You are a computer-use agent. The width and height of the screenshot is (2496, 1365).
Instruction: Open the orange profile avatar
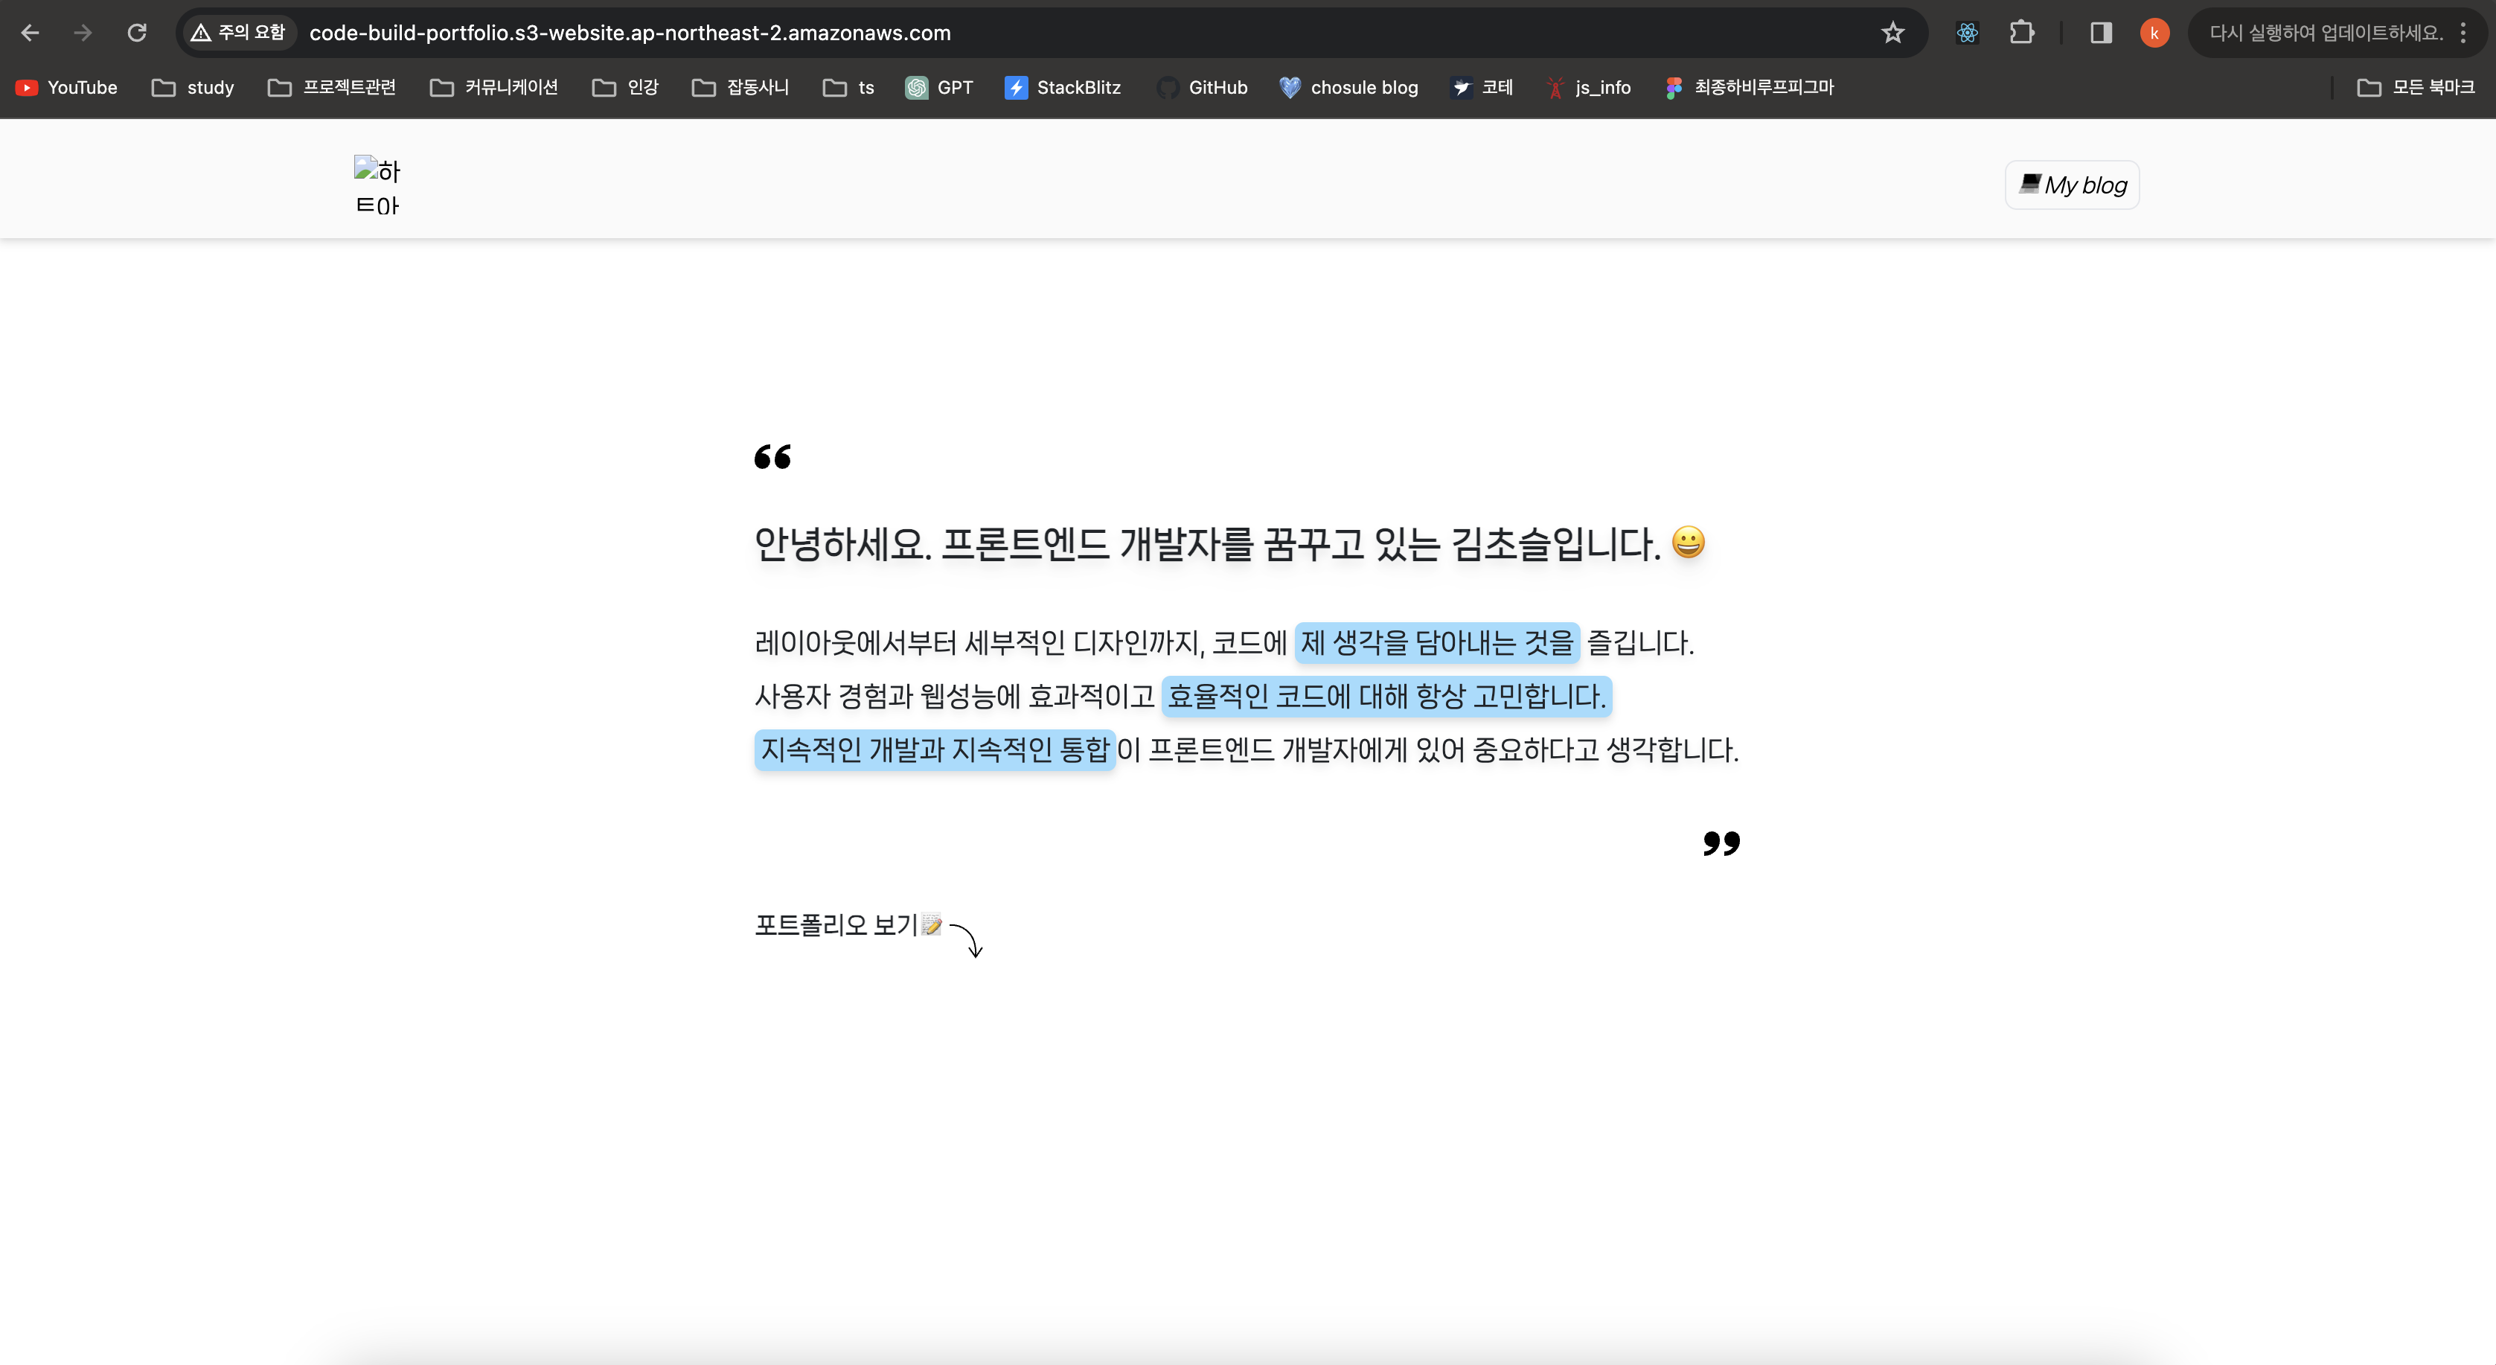(x=2154, y=33)
